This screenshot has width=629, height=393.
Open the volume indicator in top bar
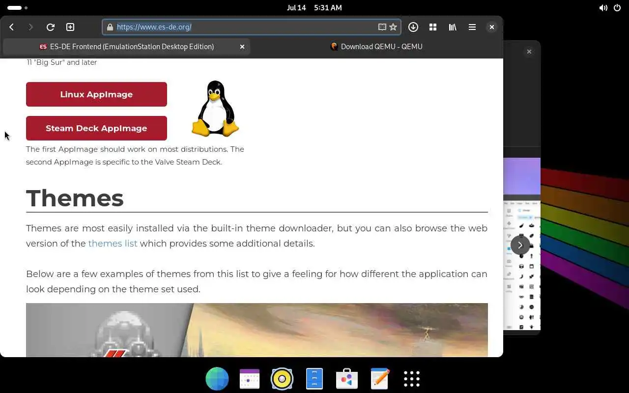pyautogui.click(x=603, y=8)
